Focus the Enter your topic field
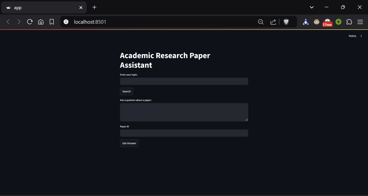The image size is (368, 196). tap(184, 81)
